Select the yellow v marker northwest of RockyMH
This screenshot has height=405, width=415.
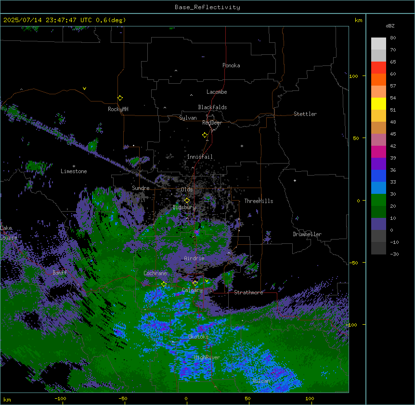tap(84, 89)
